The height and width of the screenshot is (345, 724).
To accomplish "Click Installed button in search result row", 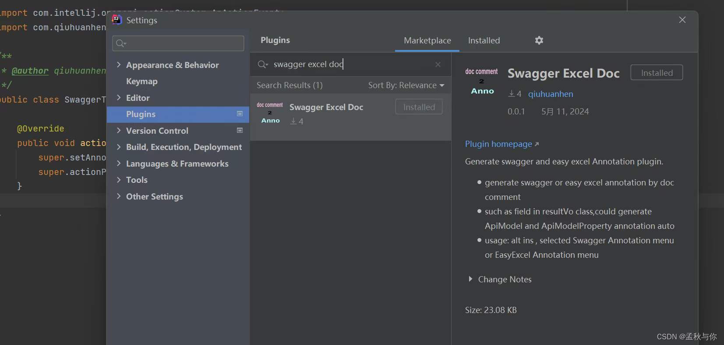I will [x=419, y=107].
